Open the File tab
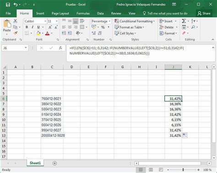The width and height of the screenshot is (217, 173). 8,13
